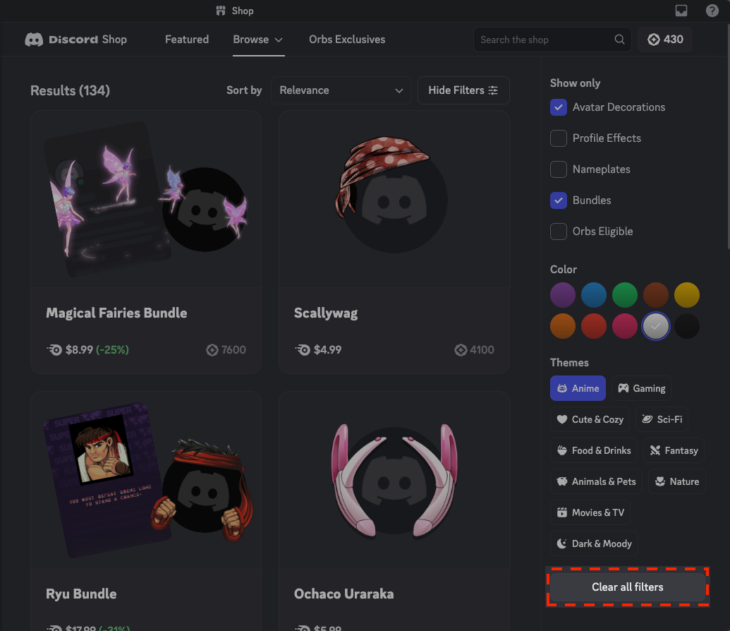Open the help question mark icon
730x631 pixels.
click(712, 11)
